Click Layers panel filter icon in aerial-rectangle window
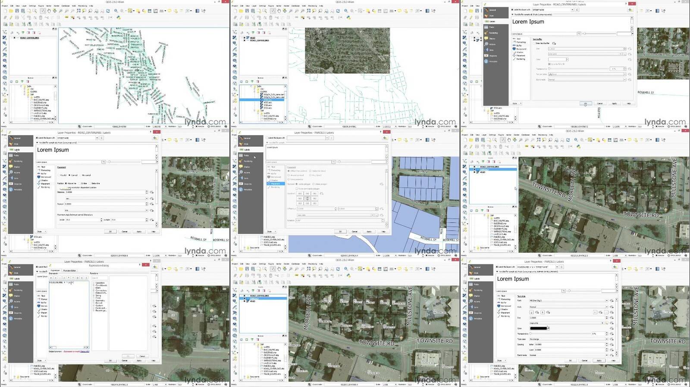690x387 pixels. pos(253,33)
